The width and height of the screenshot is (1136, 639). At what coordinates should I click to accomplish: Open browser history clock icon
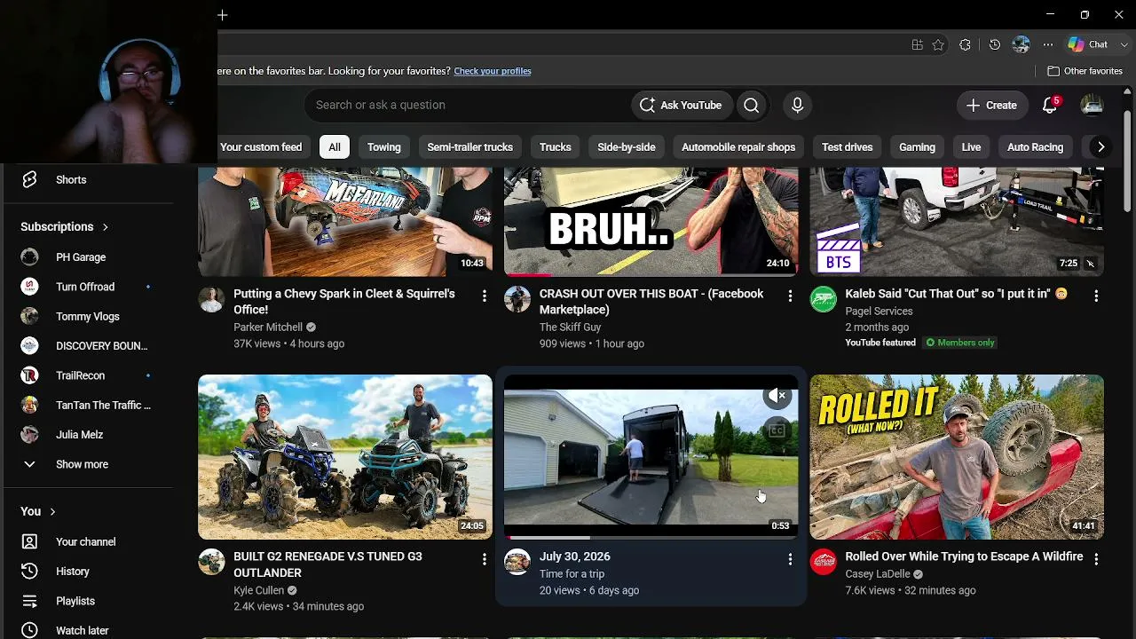995,44
